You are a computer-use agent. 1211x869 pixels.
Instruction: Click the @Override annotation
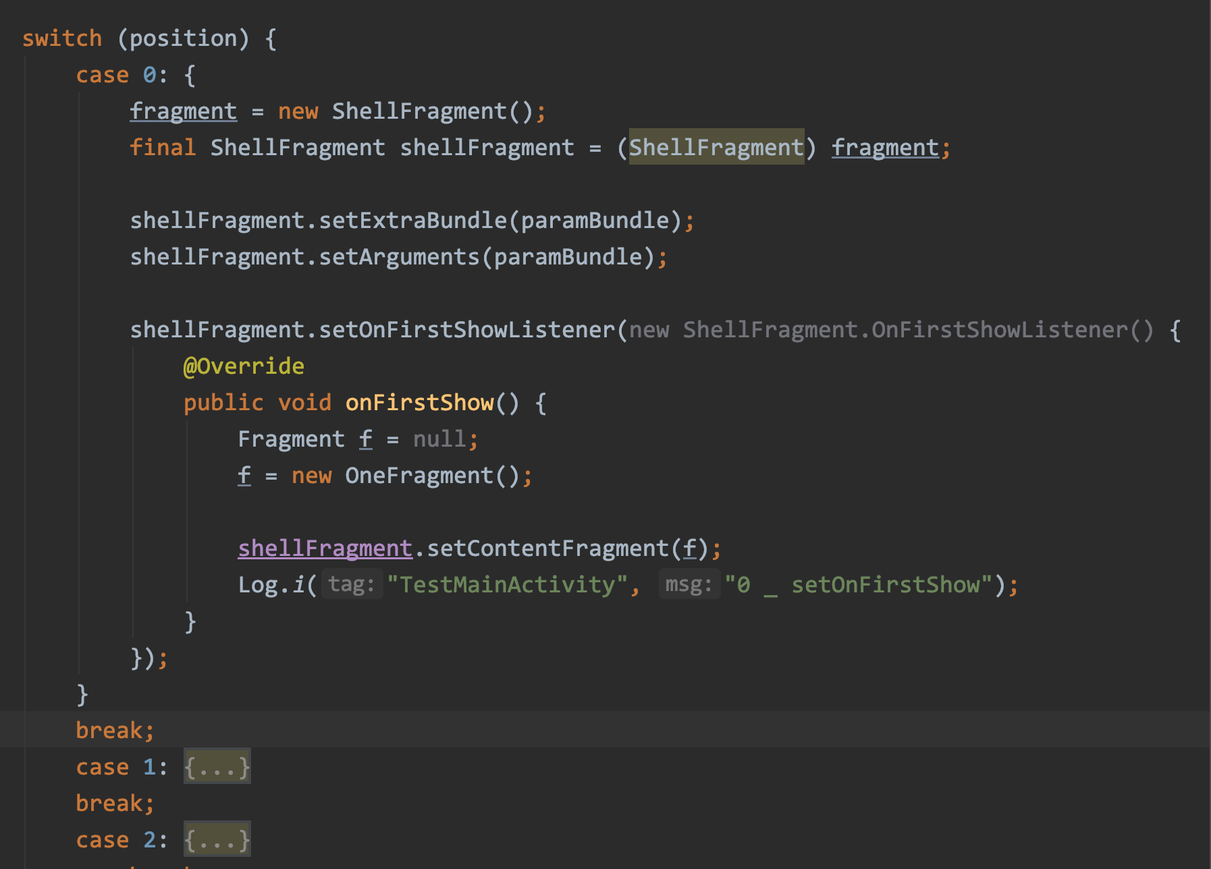pos(244,366)
